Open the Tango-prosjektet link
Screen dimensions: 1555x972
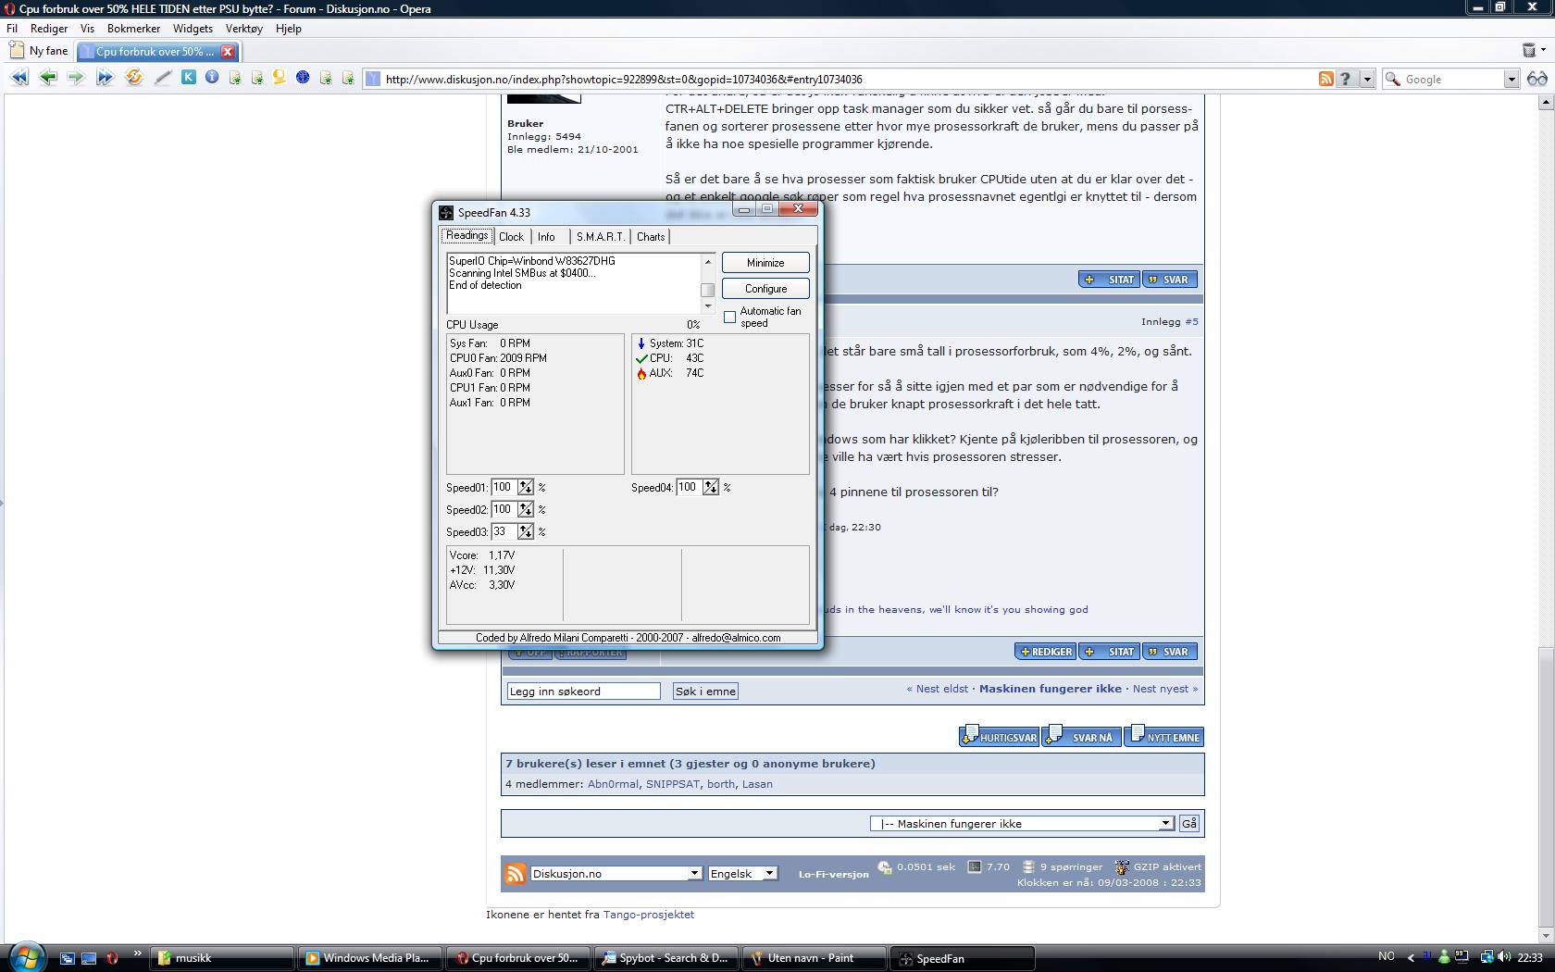(649, 914)
